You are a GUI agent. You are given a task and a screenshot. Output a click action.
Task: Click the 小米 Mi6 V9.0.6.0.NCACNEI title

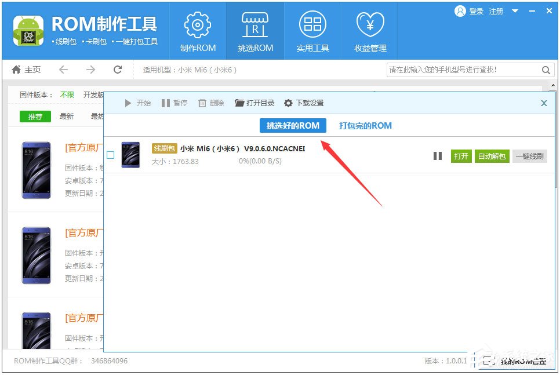pyautogui.click(x=242, y=148)
